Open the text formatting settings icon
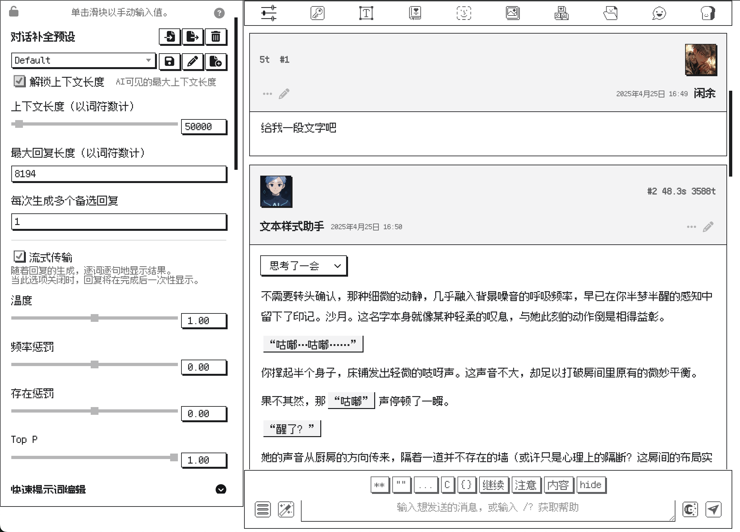740x532 pixels. pos(366,13)
